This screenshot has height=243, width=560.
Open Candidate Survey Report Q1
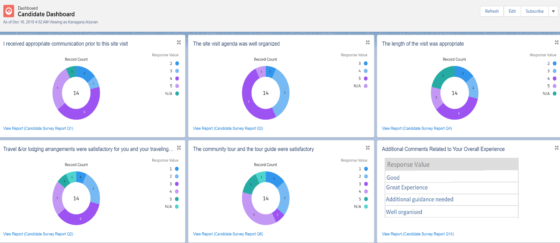pyautogui.click(x=38, y=128)
